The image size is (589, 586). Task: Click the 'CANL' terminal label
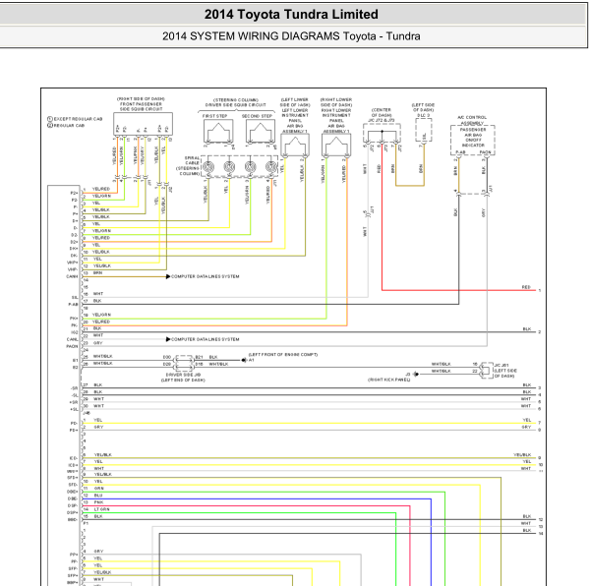tap(72, 339)
